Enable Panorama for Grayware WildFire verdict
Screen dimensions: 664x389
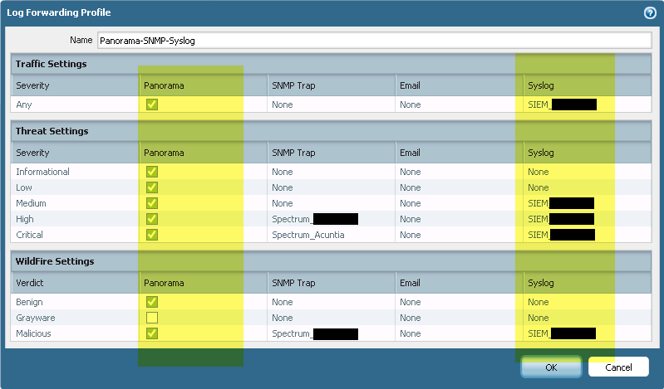151,318
